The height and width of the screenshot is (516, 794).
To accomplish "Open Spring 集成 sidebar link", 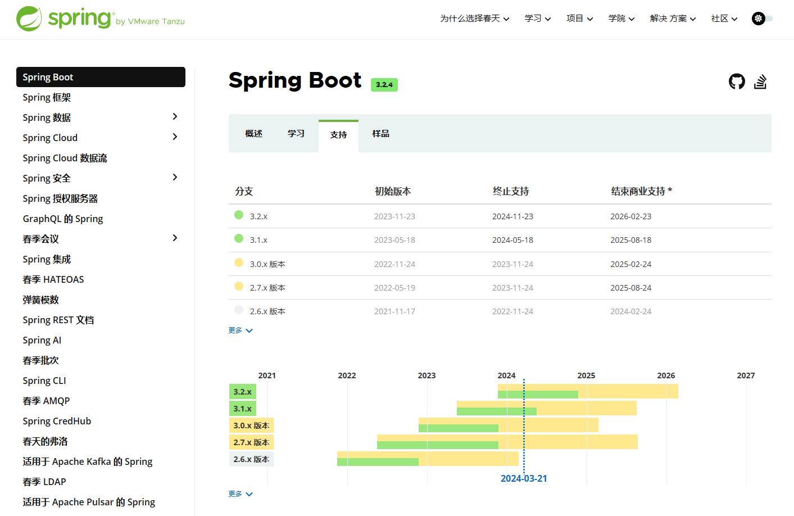I will coord(47,259).
